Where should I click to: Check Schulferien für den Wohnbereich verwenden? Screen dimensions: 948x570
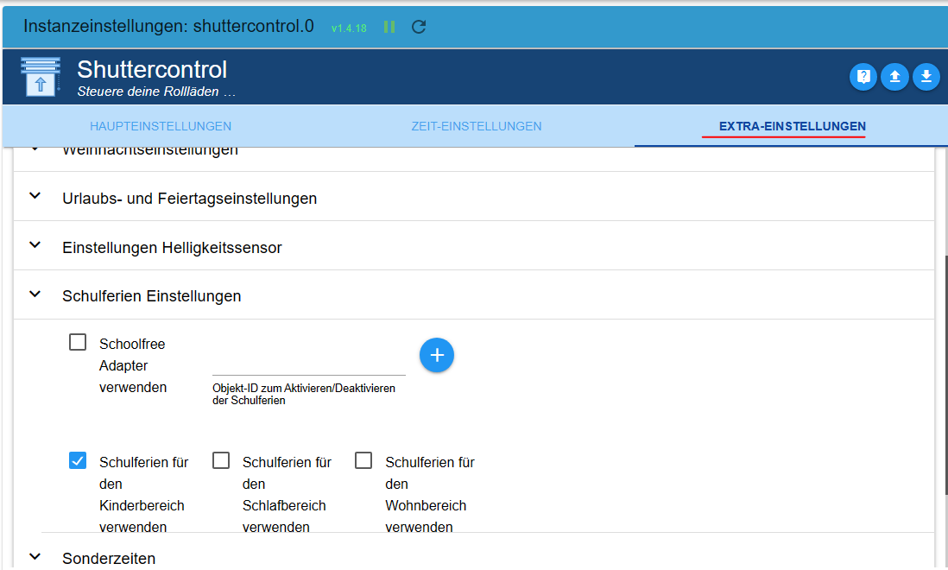pyautogui.click(x=363, y=460)
